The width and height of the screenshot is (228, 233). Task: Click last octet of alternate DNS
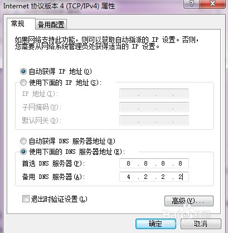point(181,177)
